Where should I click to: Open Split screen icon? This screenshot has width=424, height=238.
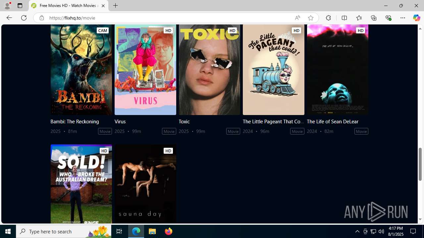tap(344, 18)
